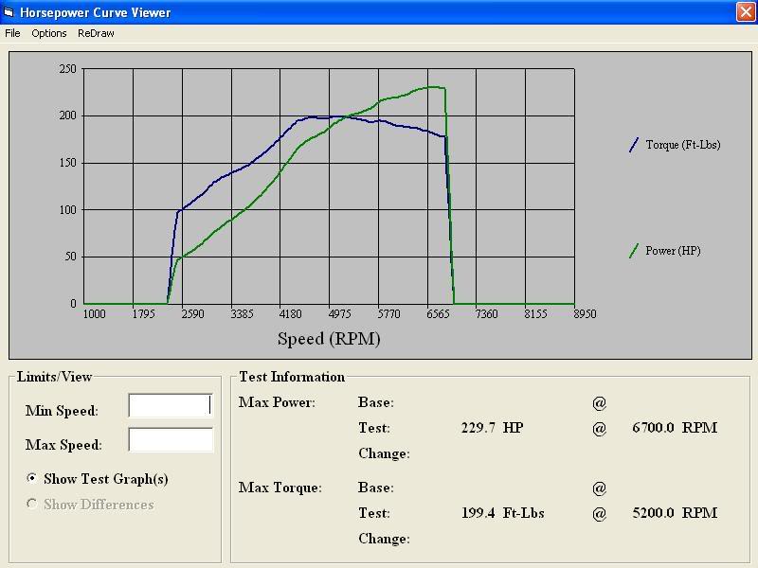This screenshot has height=568, width=758.
Task: Trigger the ReDraw command
Action: (x=97, y=33)
